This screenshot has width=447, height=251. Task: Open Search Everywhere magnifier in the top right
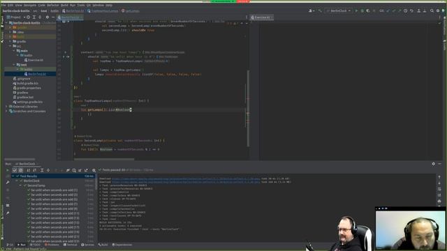[432, 11]
